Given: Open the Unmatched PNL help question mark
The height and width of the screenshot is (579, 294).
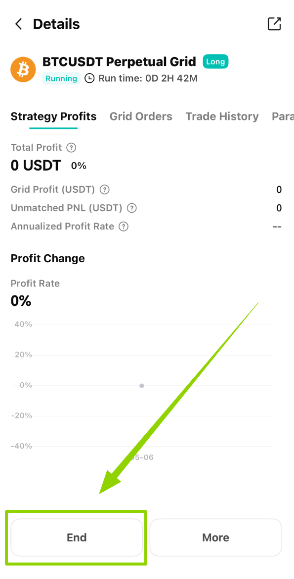Looking at the screenshot, I should (132, 208).
